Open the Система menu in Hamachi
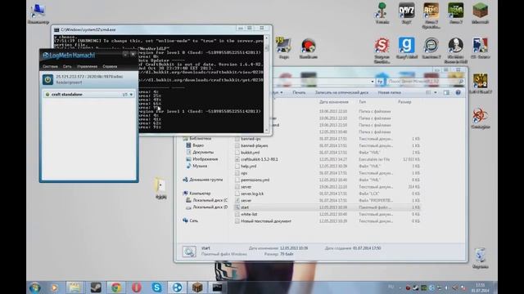524x294 pixels. 50,67
